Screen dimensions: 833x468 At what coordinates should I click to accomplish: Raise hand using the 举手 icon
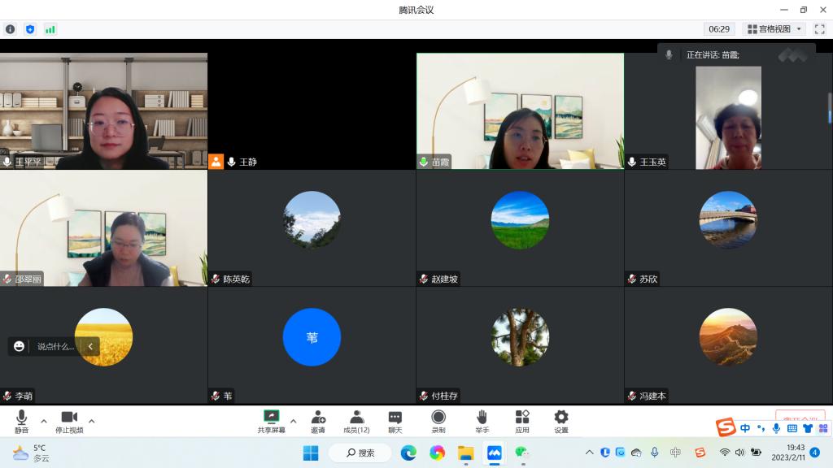482,420
